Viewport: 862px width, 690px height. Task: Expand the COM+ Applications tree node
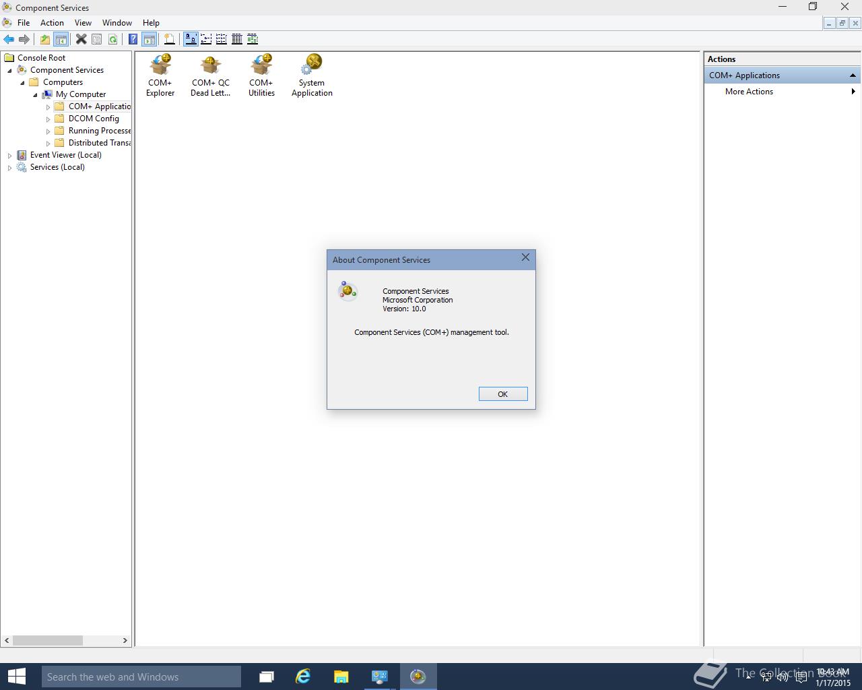[48, 107]
